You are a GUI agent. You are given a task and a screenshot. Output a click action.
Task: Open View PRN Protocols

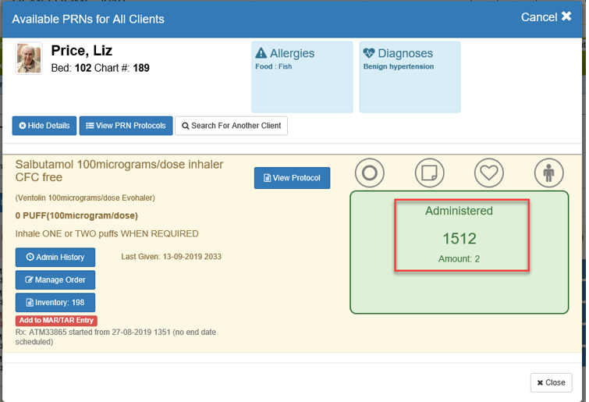(x=126, y=126)
